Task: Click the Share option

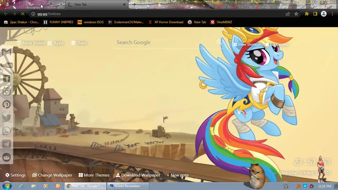Action: coord(79,43)
